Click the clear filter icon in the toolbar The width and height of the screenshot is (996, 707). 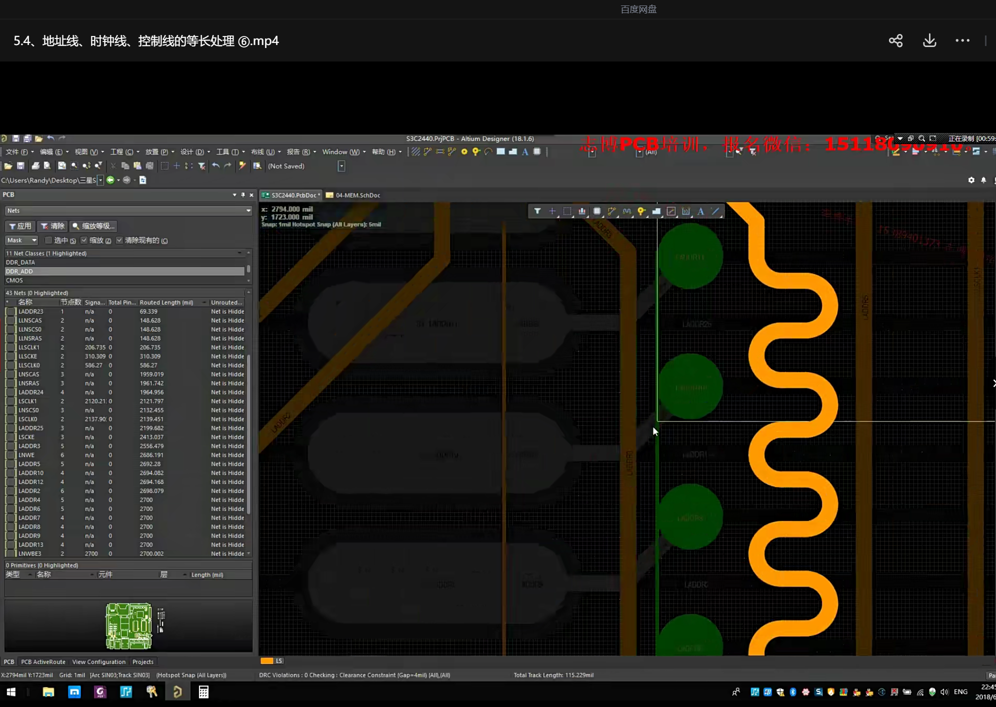click(201, 166)
